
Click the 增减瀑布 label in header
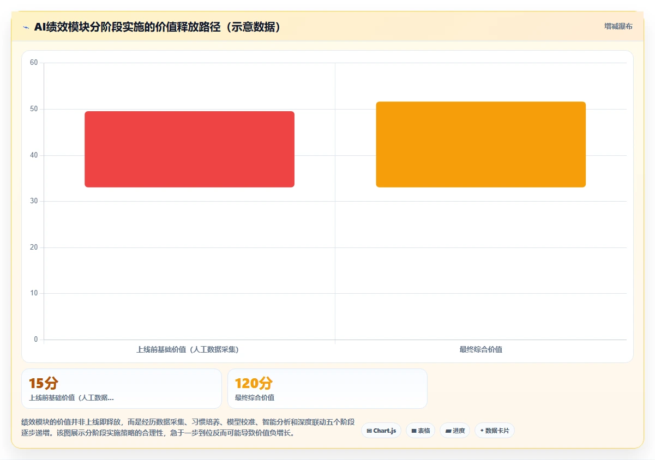618,26
